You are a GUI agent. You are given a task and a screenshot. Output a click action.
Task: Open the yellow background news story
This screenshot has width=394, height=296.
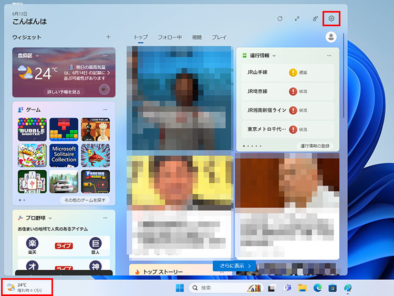click(179, 207)
